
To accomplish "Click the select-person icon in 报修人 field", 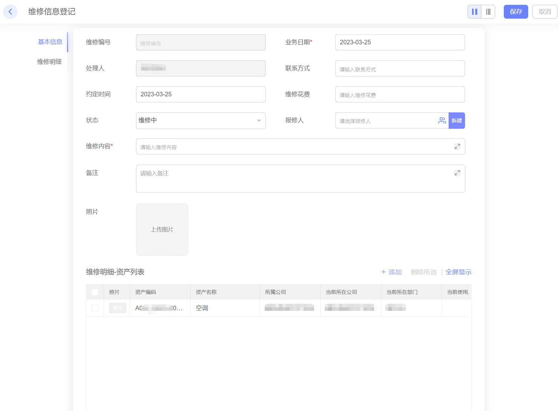I will point(442,120).
